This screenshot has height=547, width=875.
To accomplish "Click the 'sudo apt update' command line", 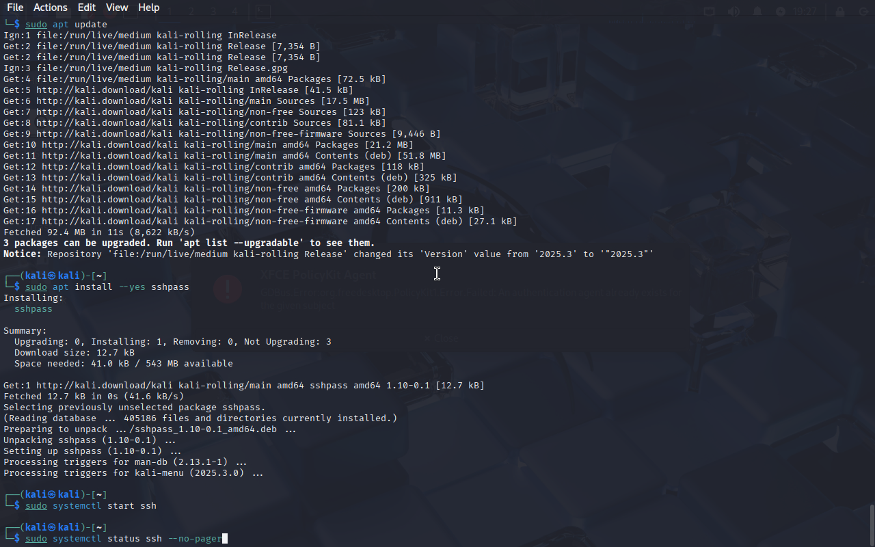I will [66, 25].
